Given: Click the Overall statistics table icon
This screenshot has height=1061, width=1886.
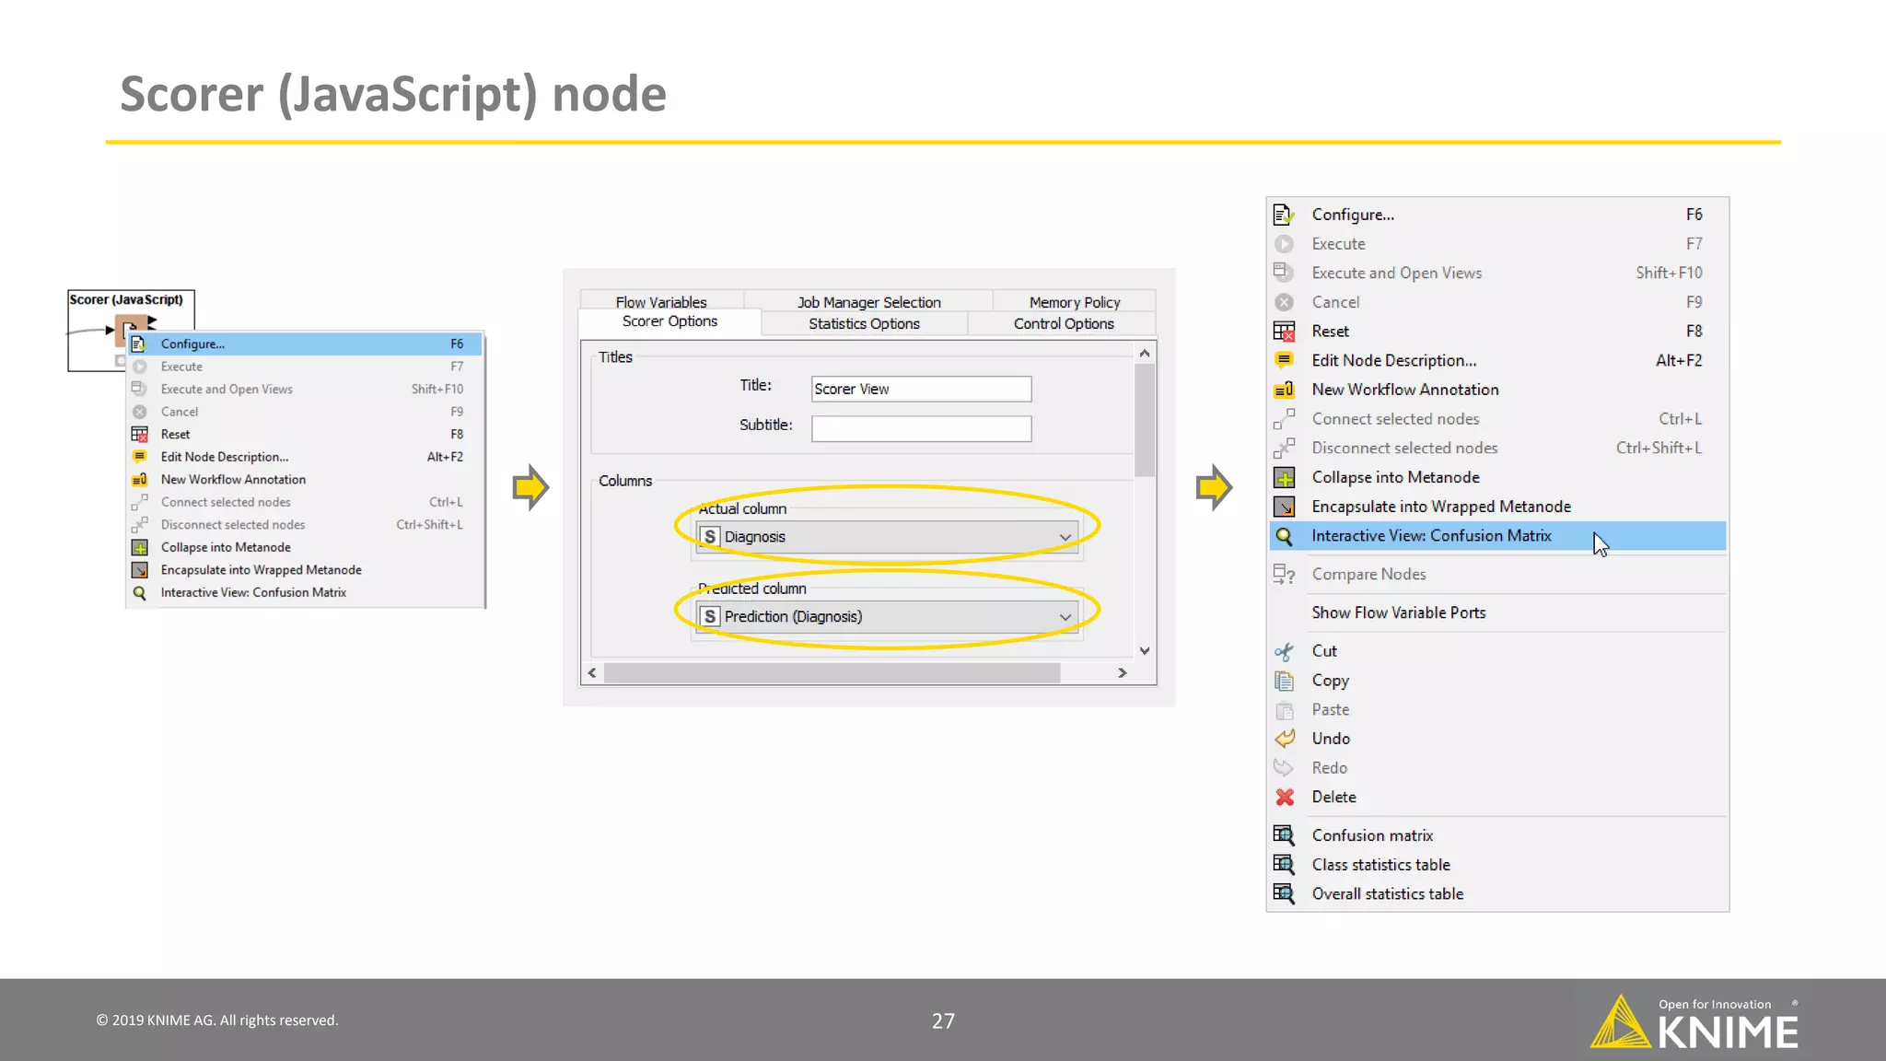Looking at the screenshot, I should (x=1284, y=894).
